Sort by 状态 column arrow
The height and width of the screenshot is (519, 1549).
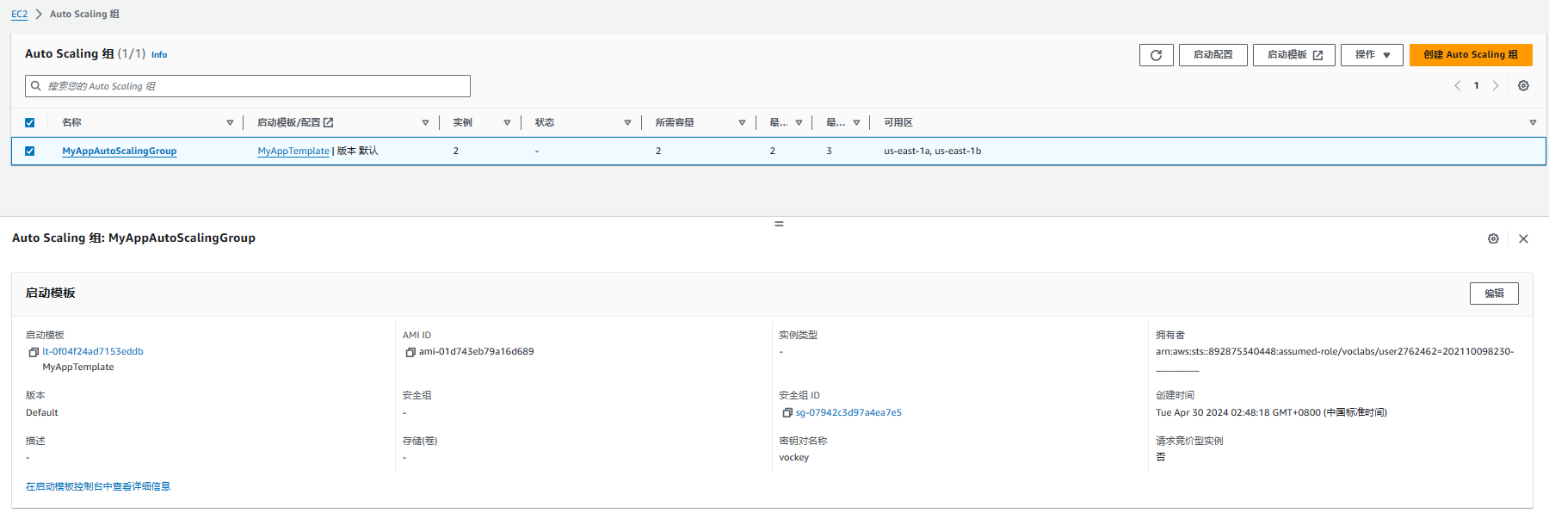627,122
